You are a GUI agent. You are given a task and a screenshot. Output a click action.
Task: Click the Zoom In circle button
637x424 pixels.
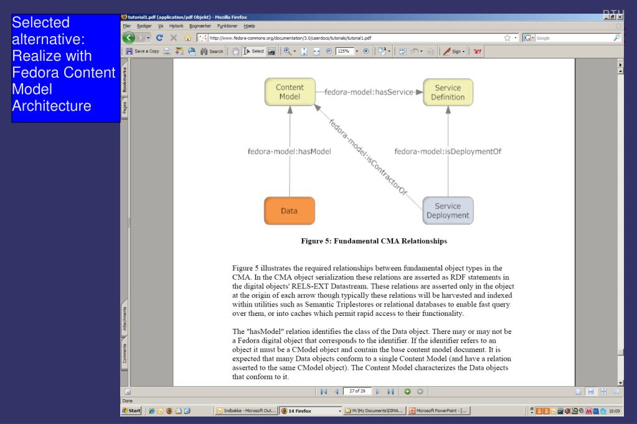click(366, 52)
